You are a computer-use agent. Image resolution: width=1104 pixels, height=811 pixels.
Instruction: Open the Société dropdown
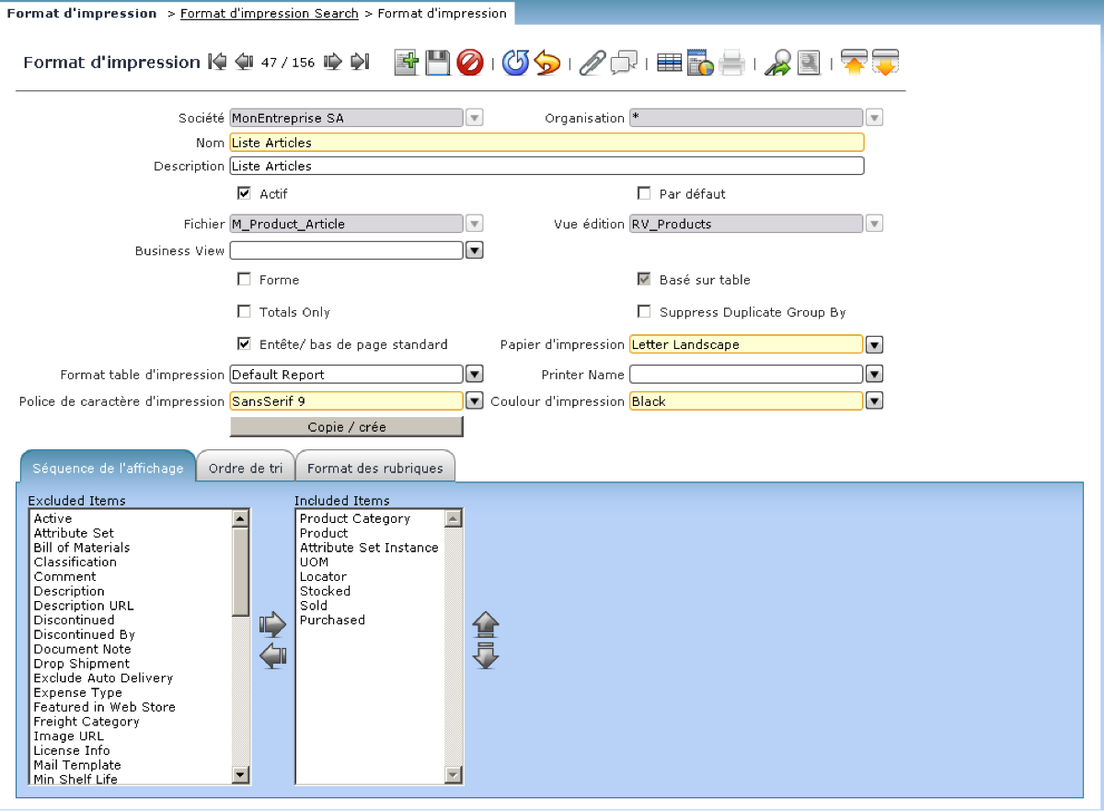tap(474, 117)
